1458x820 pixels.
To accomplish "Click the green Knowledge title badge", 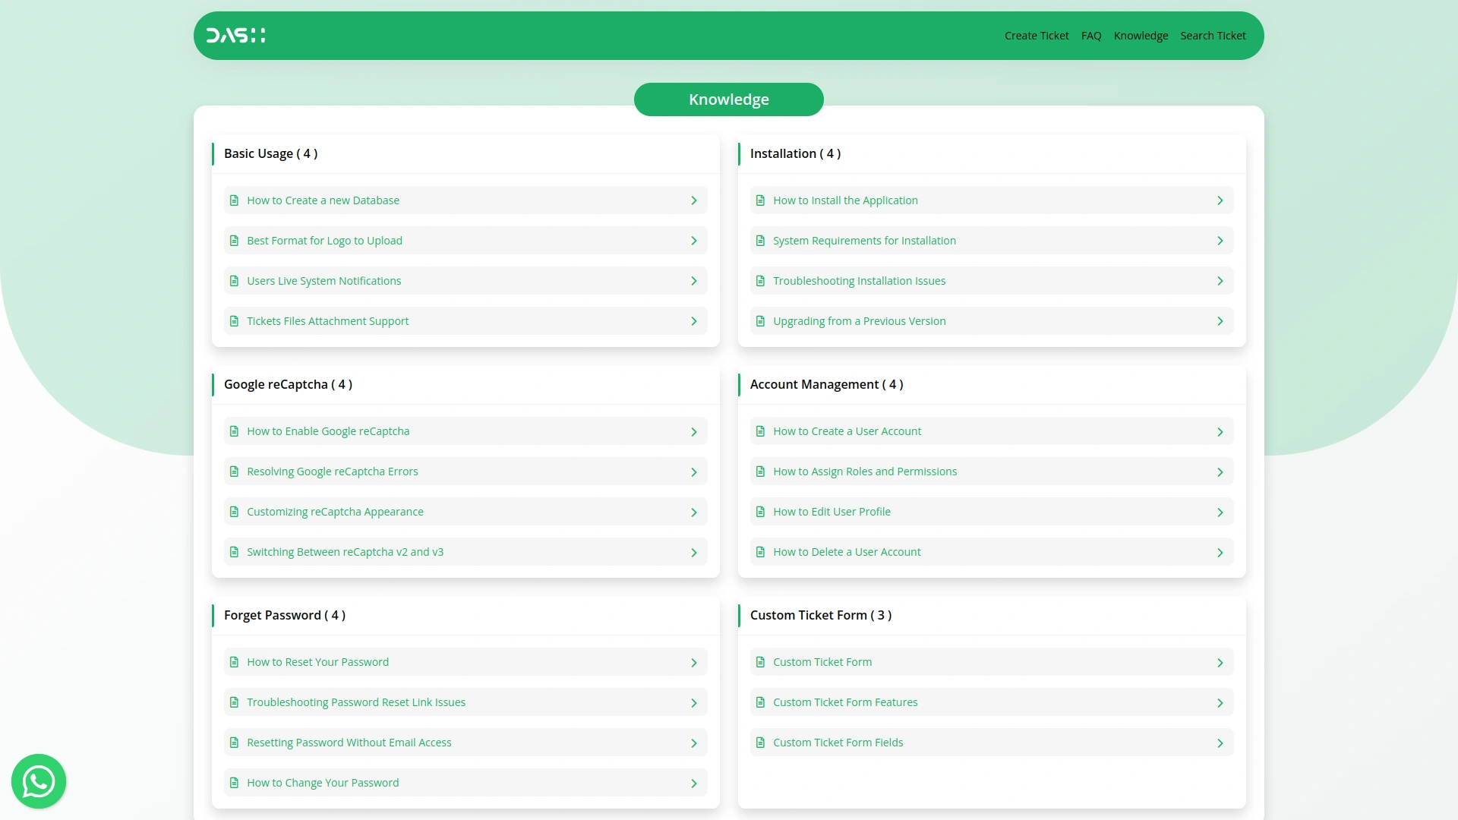I will coord(728,99).
